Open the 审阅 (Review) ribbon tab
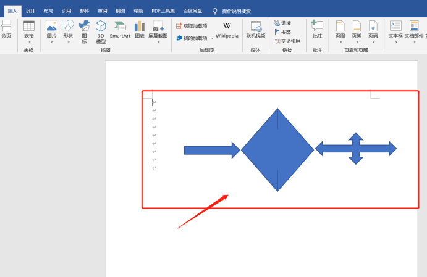Image resolution: width=427 pixels, height=277 pixels. [x=102, y=10]
